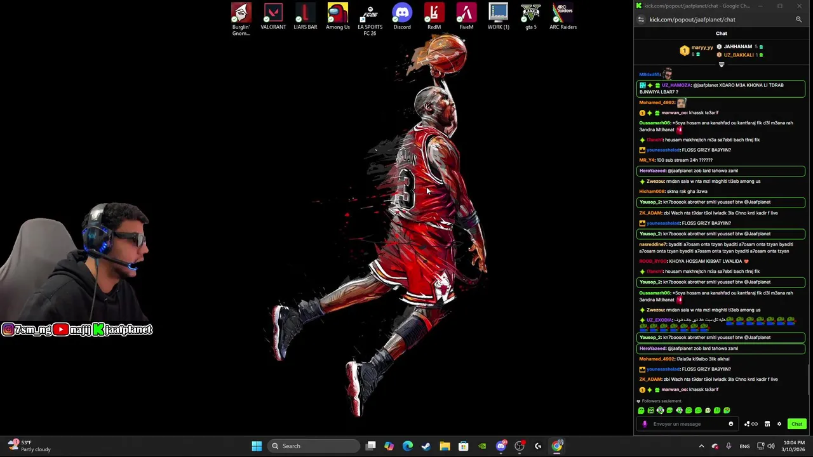Launch RedM from the desktop
This screenshot has width=813, height=457.
click(x=434, y=17)
